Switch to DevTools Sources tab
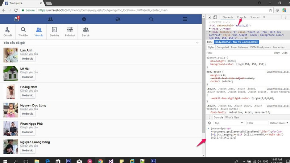The width and height of the screenshot is (290, 163). [255, 17]
